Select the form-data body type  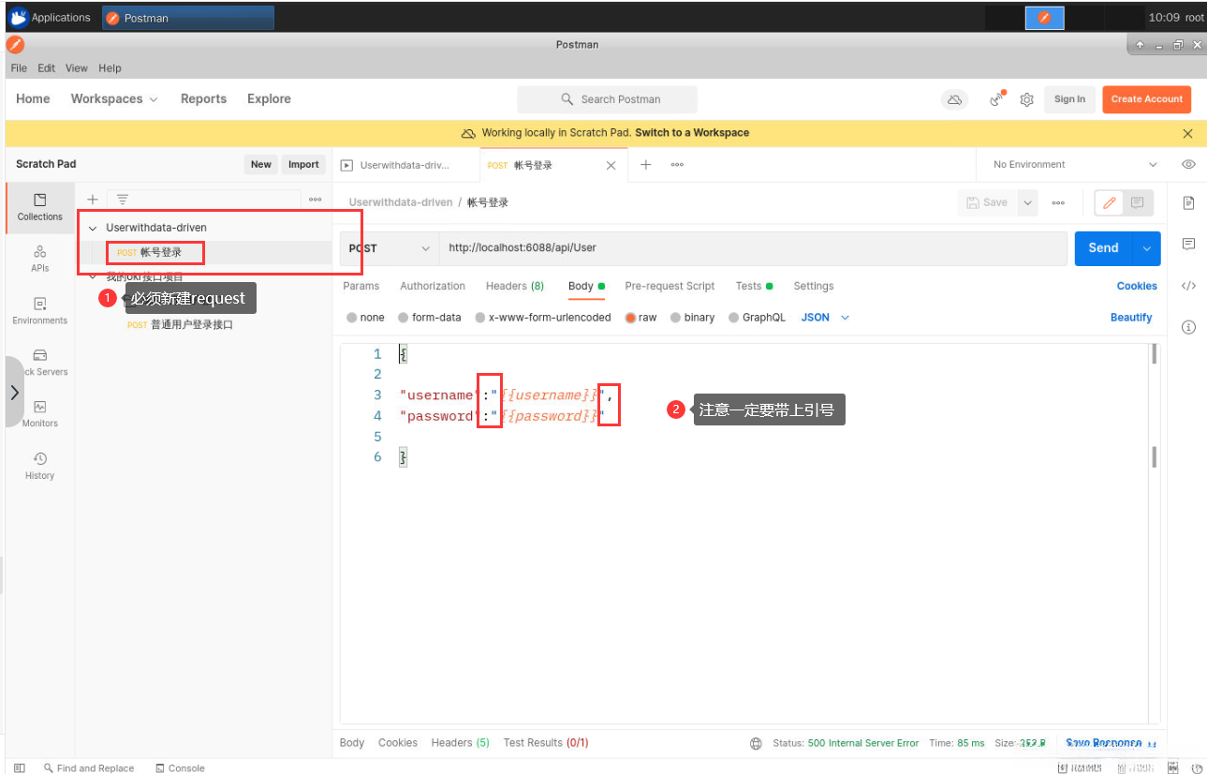[430, 318]
